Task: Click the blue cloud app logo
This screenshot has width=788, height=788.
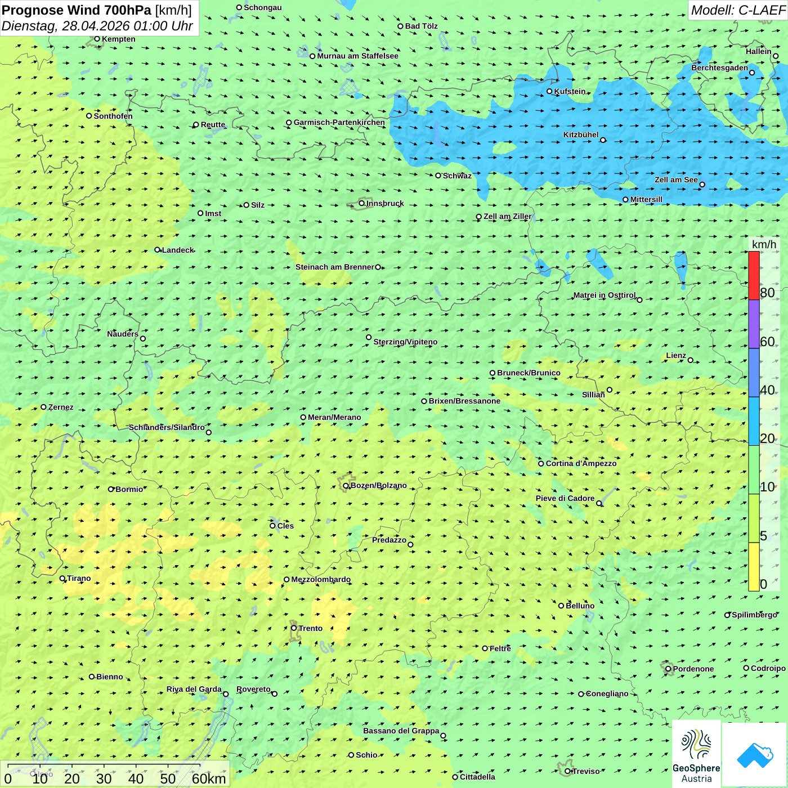Action: (x=755, y=755)
